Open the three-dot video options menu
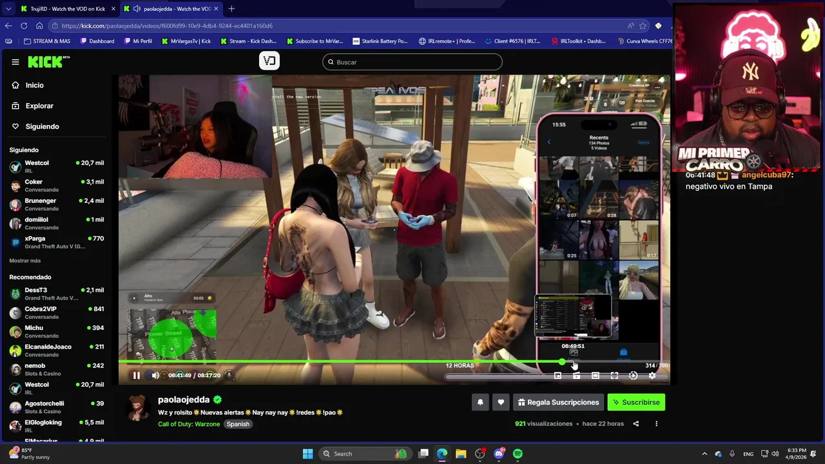This screenshot has height=464, width=825. [x=656, y=423]
